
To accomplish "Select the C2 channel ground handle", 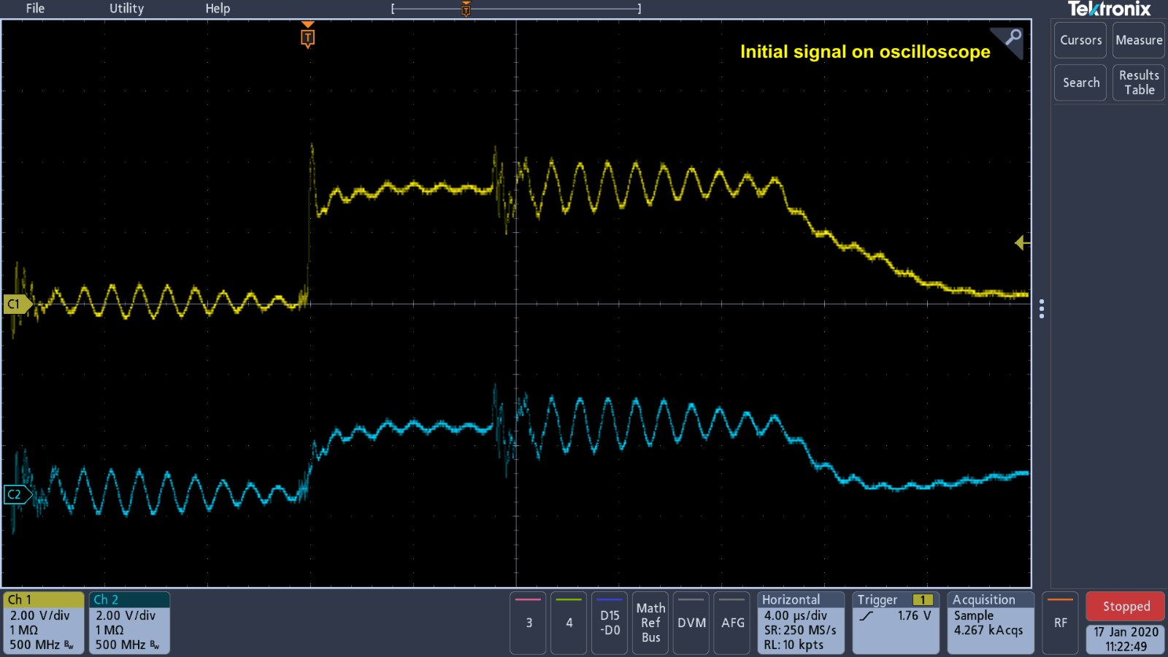I will (x=16, y=494).
